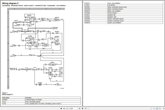This screenshot has width=165, height=110.
Task: Click the FU8701 cell in parts table
Action: [x=96, y=3]
